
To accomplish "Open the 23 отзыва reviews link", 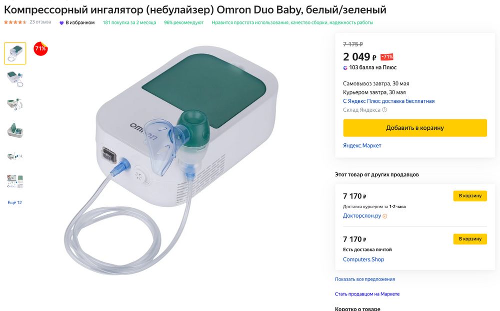I will [x=40, y=22].
